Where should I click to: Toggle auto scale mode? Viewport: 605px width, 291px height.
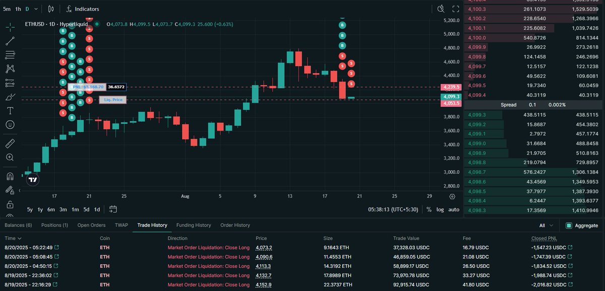454,209
